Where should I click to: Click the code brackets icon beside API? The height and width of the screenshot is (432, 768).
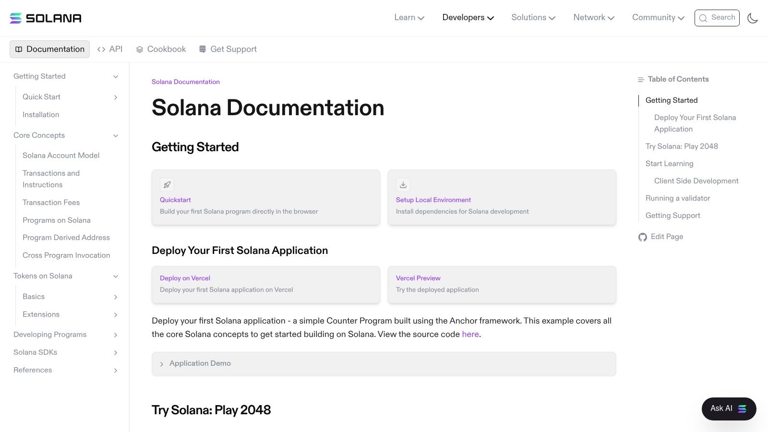[101, 49]
